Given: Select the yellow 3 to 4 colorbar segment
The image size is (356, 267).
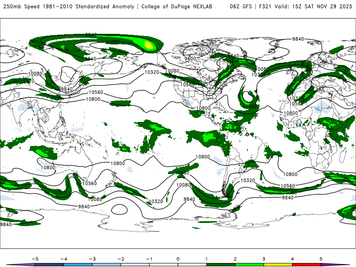Looking at the screenshot, I should 278,265.
